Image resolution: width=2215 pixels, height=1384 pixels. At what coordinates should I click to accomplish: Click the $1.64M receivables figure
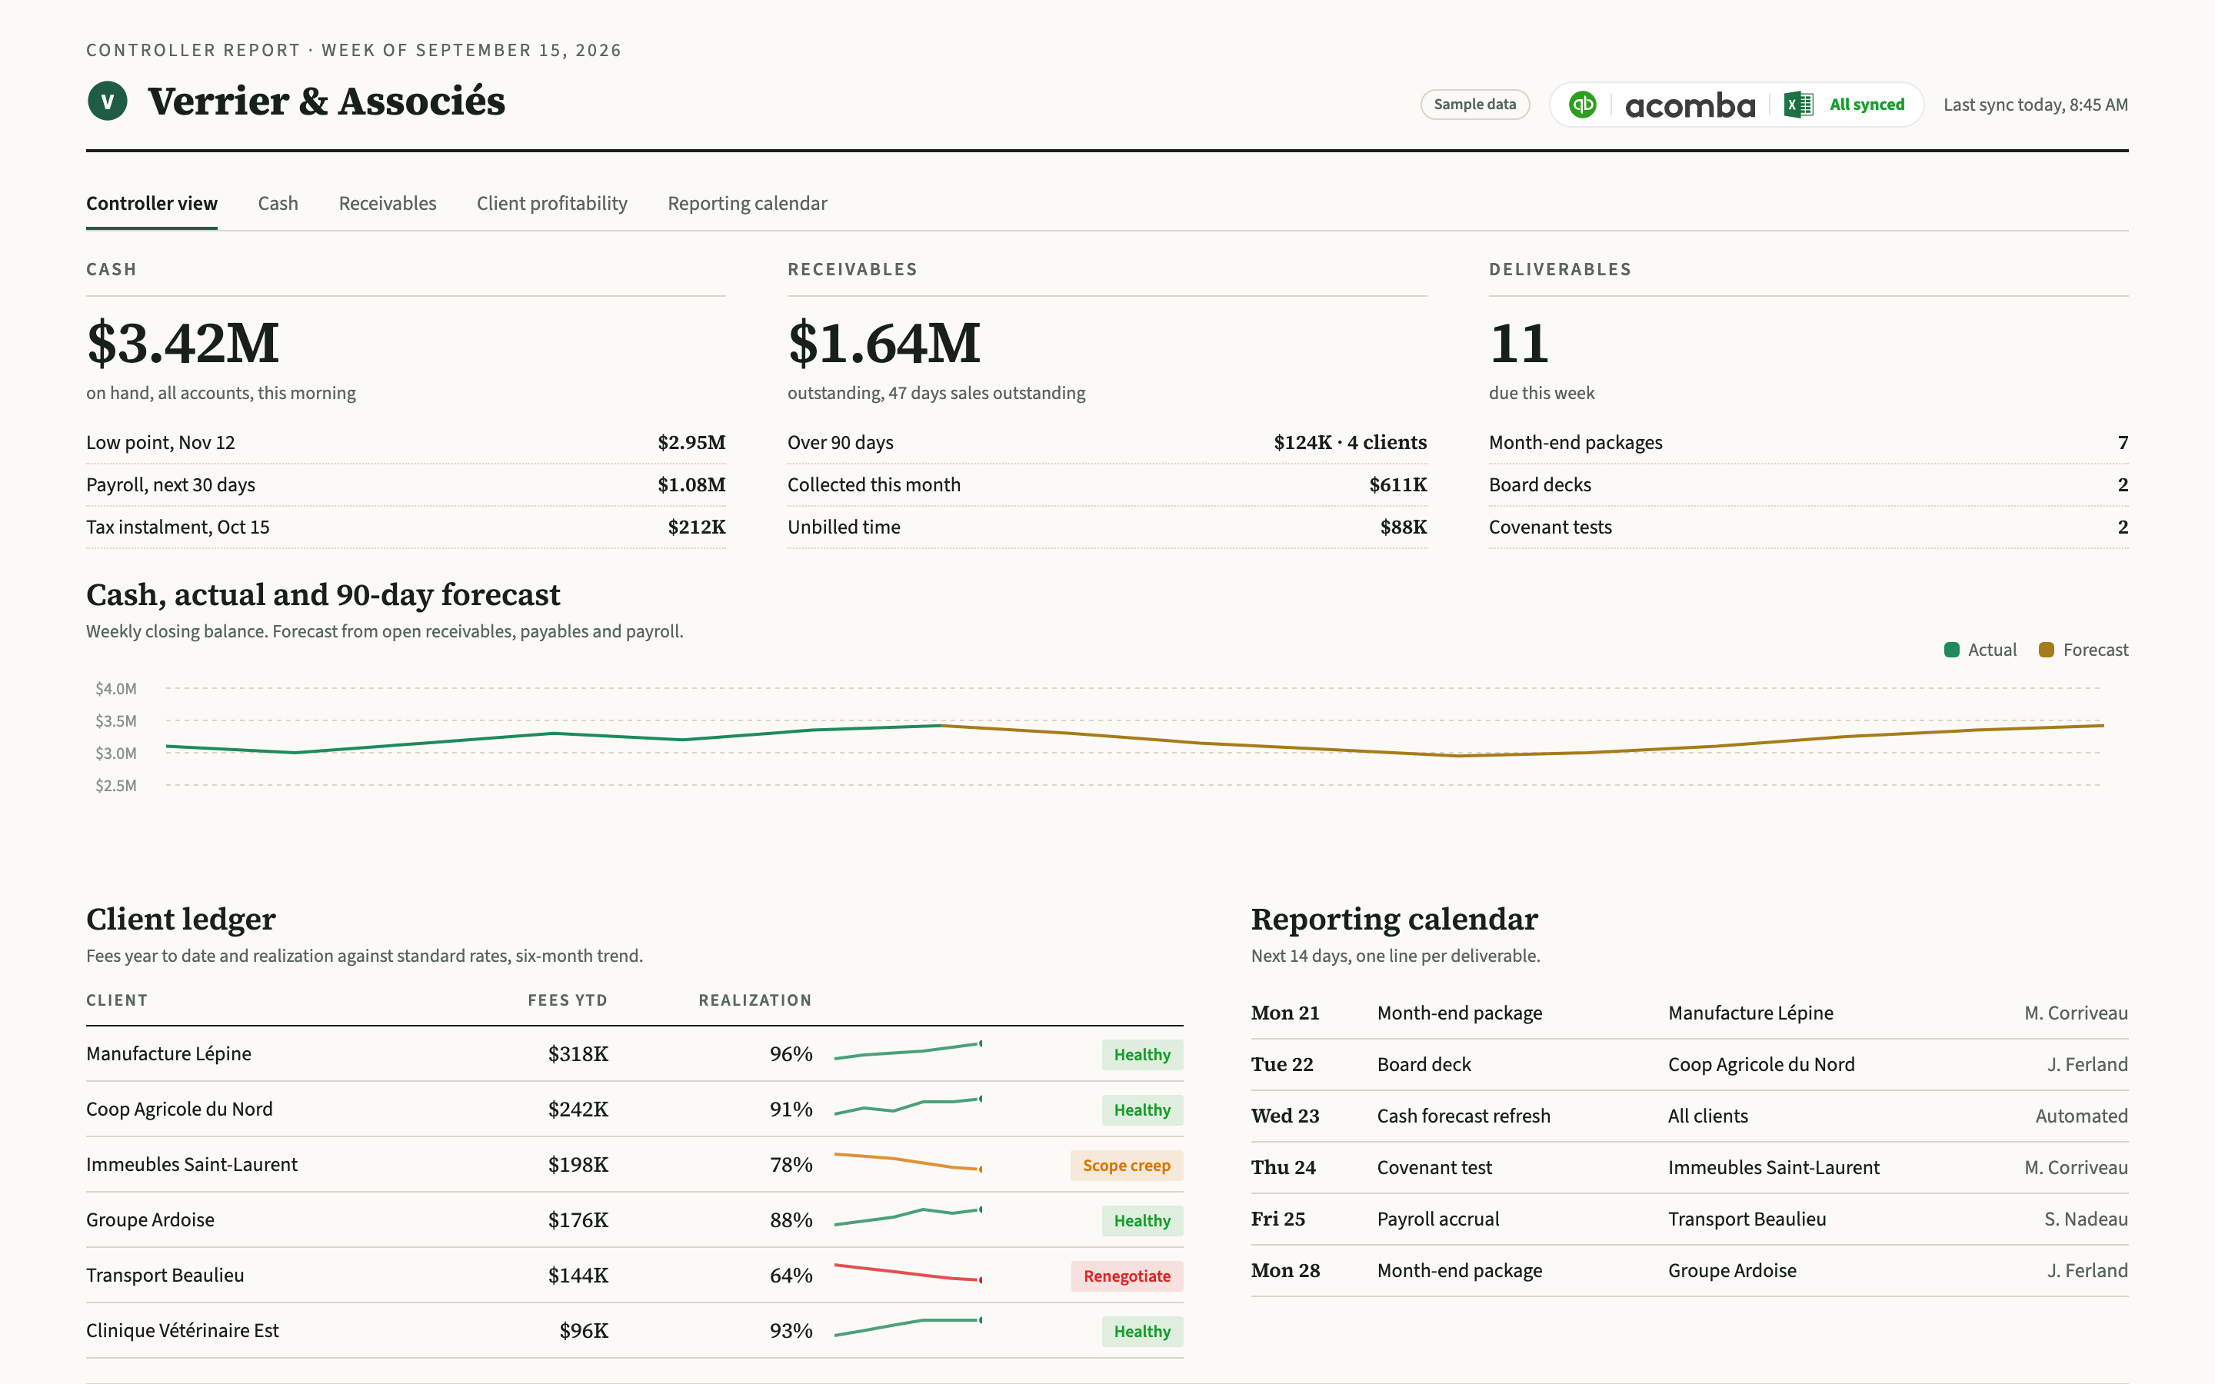pyautogui.click(x=883, y=343)
